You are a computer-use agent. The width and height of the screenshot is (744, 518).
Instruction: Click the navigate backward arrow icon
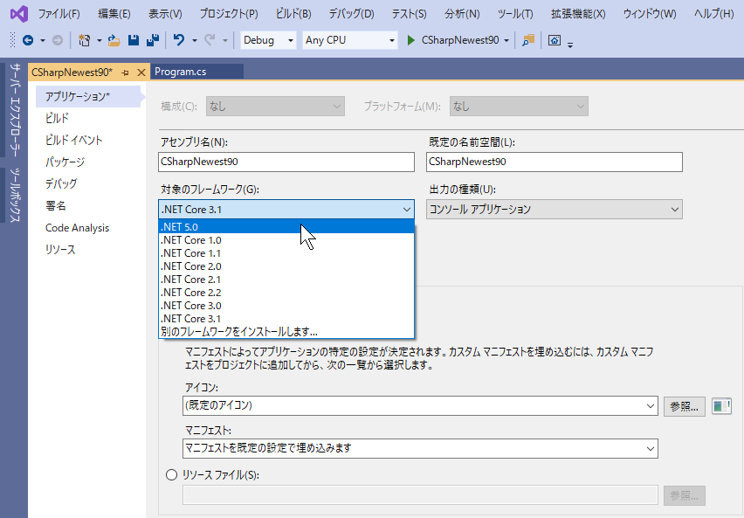[x=28, y=40]
